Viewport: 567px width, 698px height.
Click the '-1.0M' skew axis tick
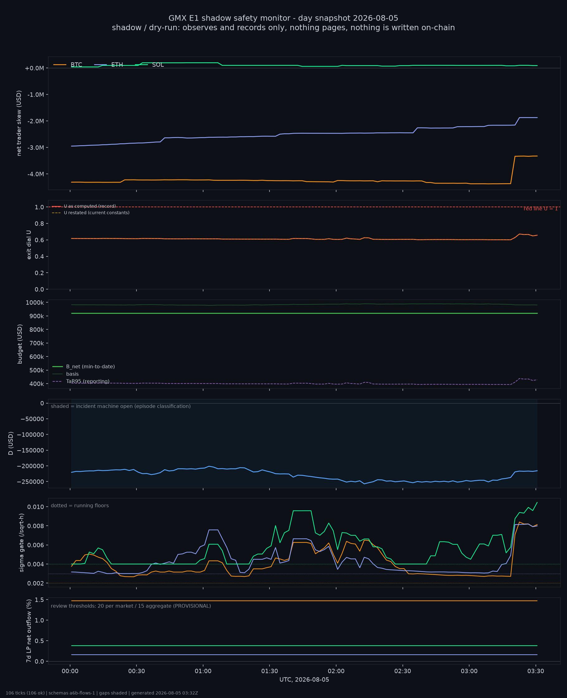click(36, 95)
